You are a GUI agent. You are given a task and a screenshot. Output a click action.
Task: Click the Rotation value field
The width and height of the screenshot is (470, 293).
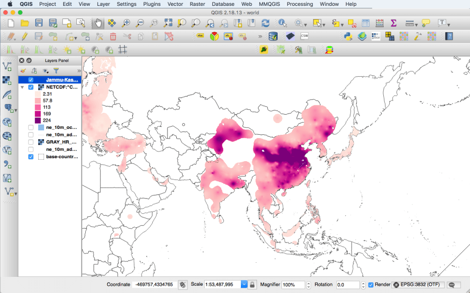[348, 285]
